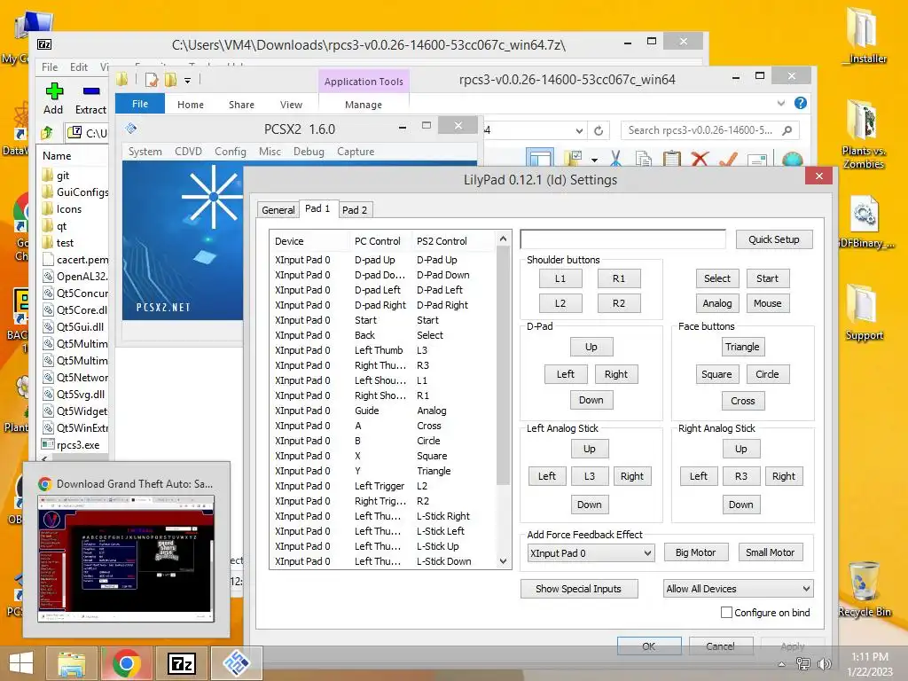
Task: Click the text field beside Quick Setup
Action: pyautogui.click(x=622, y=239)
